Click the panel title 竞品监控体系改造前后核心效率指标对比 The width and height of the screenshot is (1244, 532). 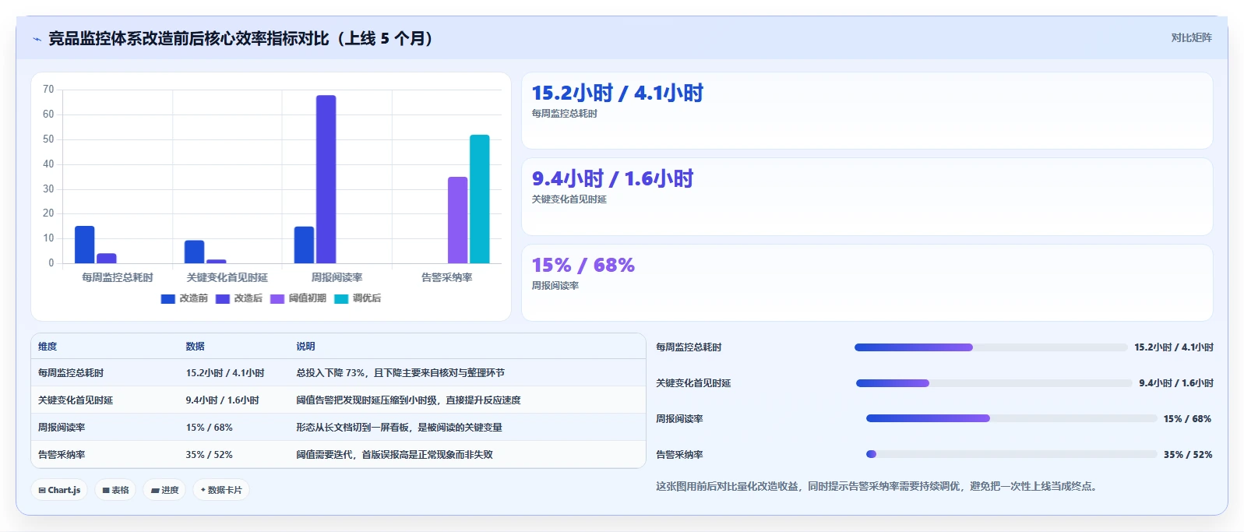pyautogui.click(x=241, y=39)
